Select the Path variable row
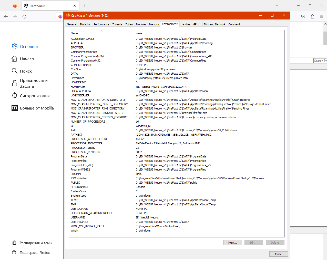 pyautogui.click(x=173, y=130)
